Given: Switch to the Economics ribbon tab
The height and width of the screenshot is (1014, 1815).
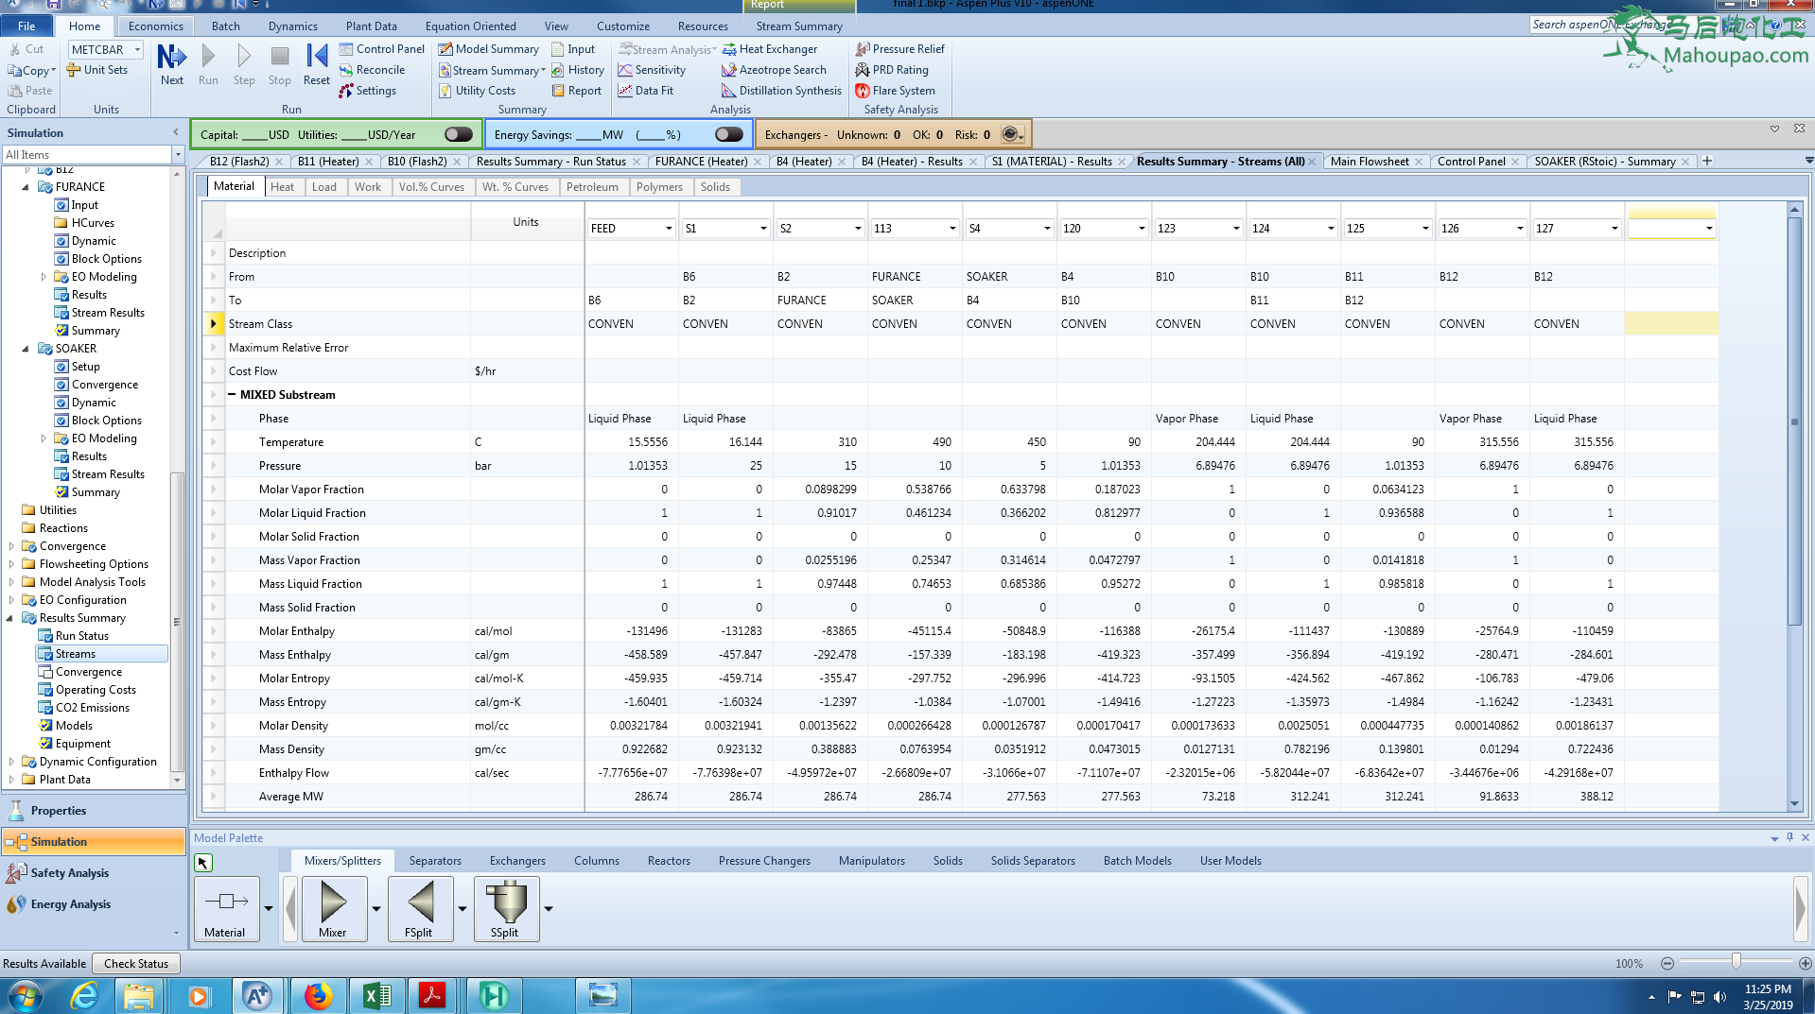Looking at the screenshot, I should click(156, 26).
